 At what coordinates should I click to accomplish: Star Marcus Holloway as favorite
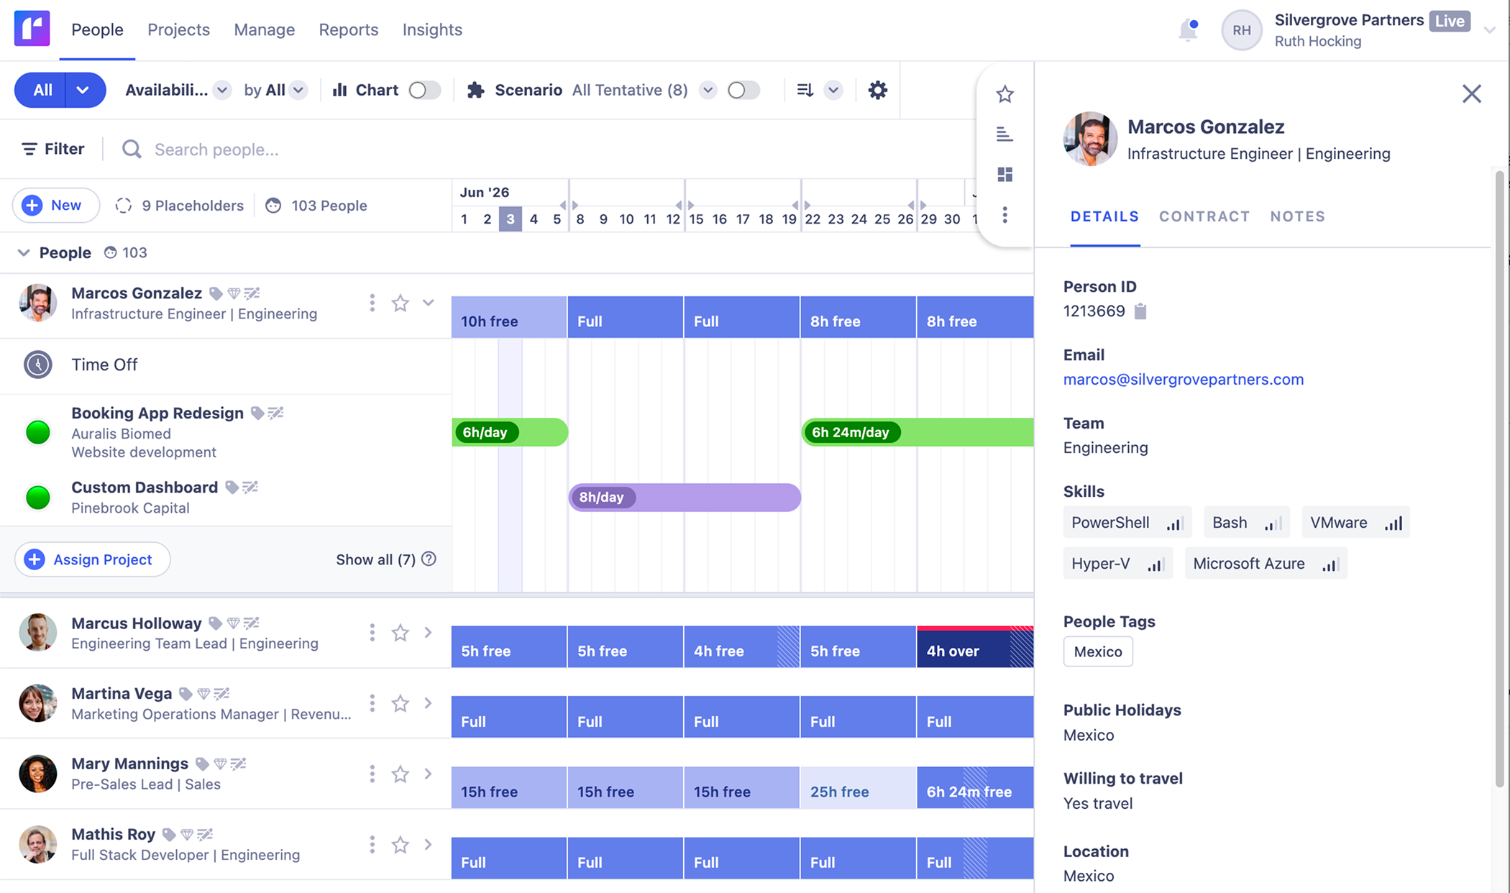point(400,633)
